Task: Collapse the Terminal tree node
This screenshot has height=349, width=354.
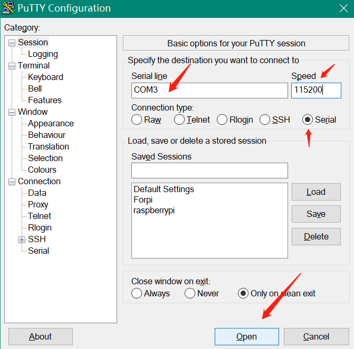Action: point(12,66)
